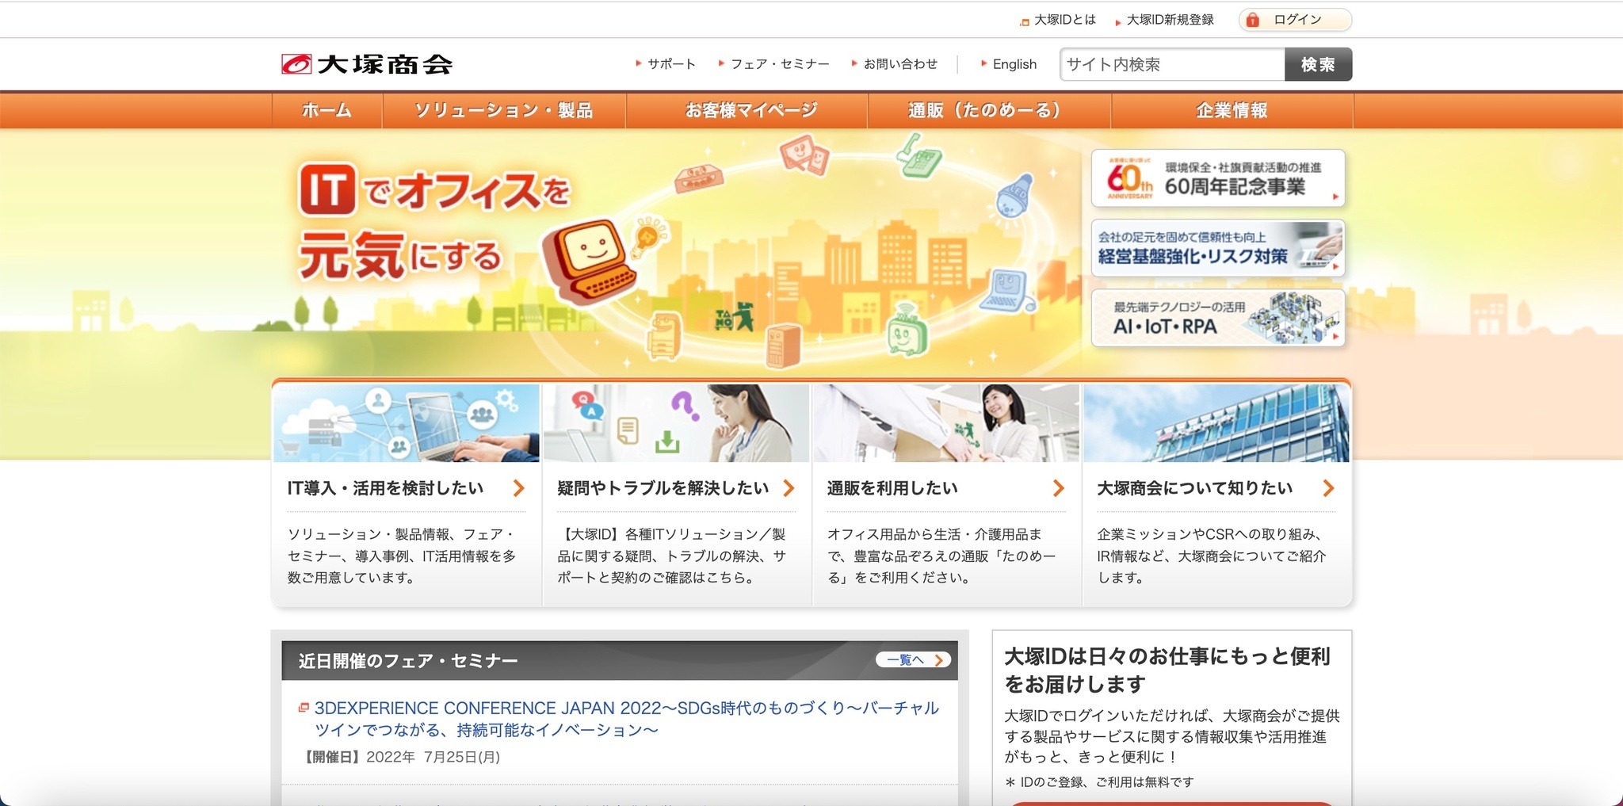
Task: Open the AI・IoT・RPA banner
Action: (1218, 318)
